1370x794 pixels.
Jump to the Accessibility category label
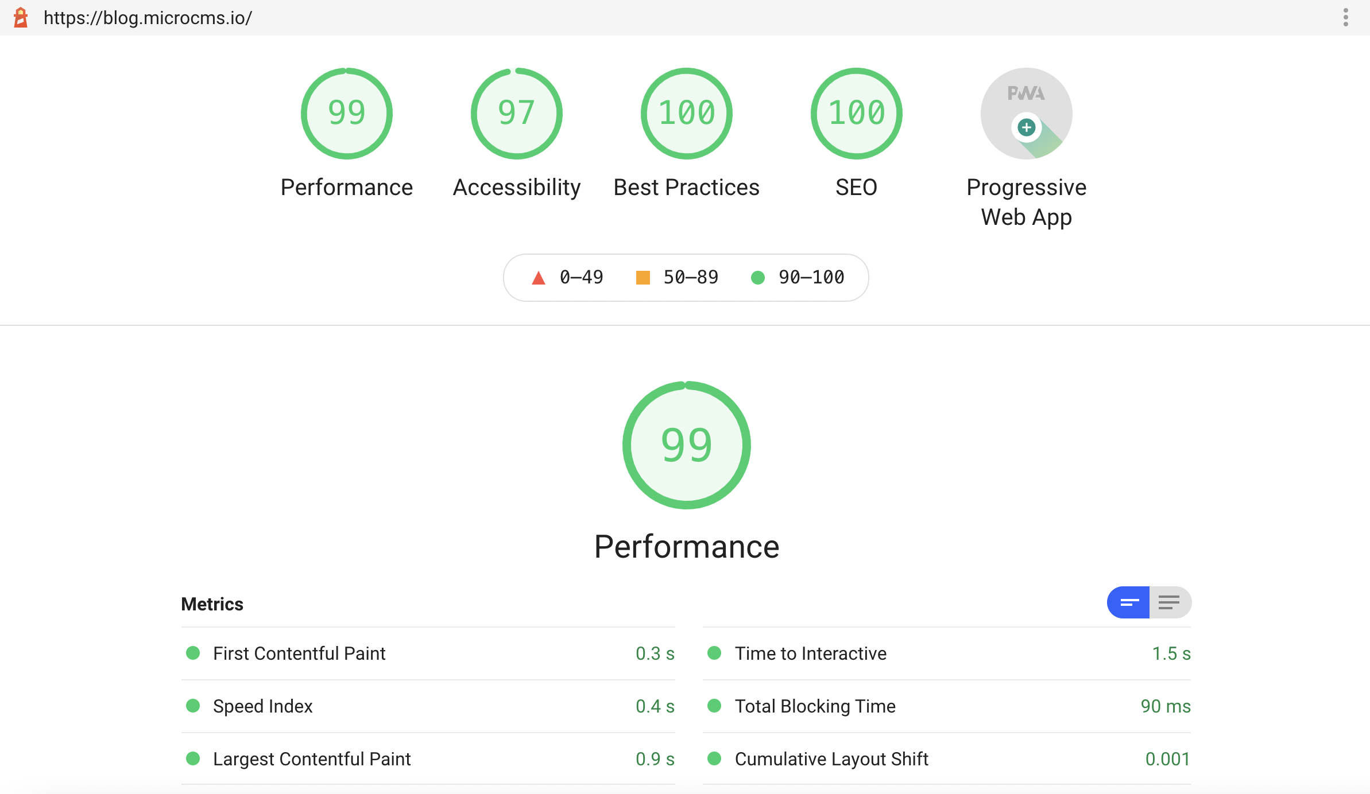(x=516, y=188)
